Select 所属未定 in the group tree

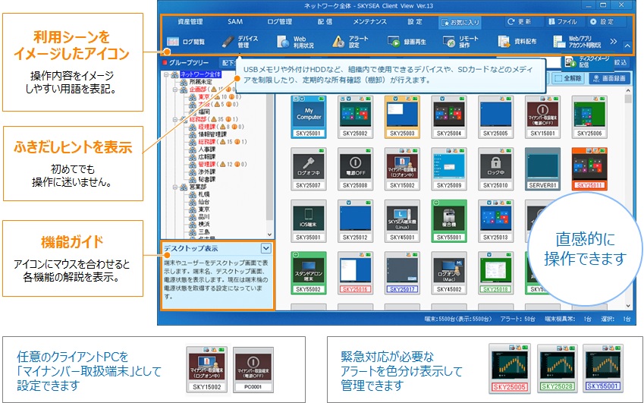[200, 82]
